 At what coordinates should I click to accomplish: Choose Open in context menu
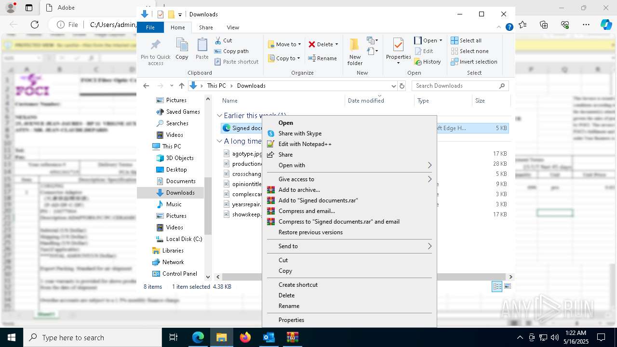[349, 123]
